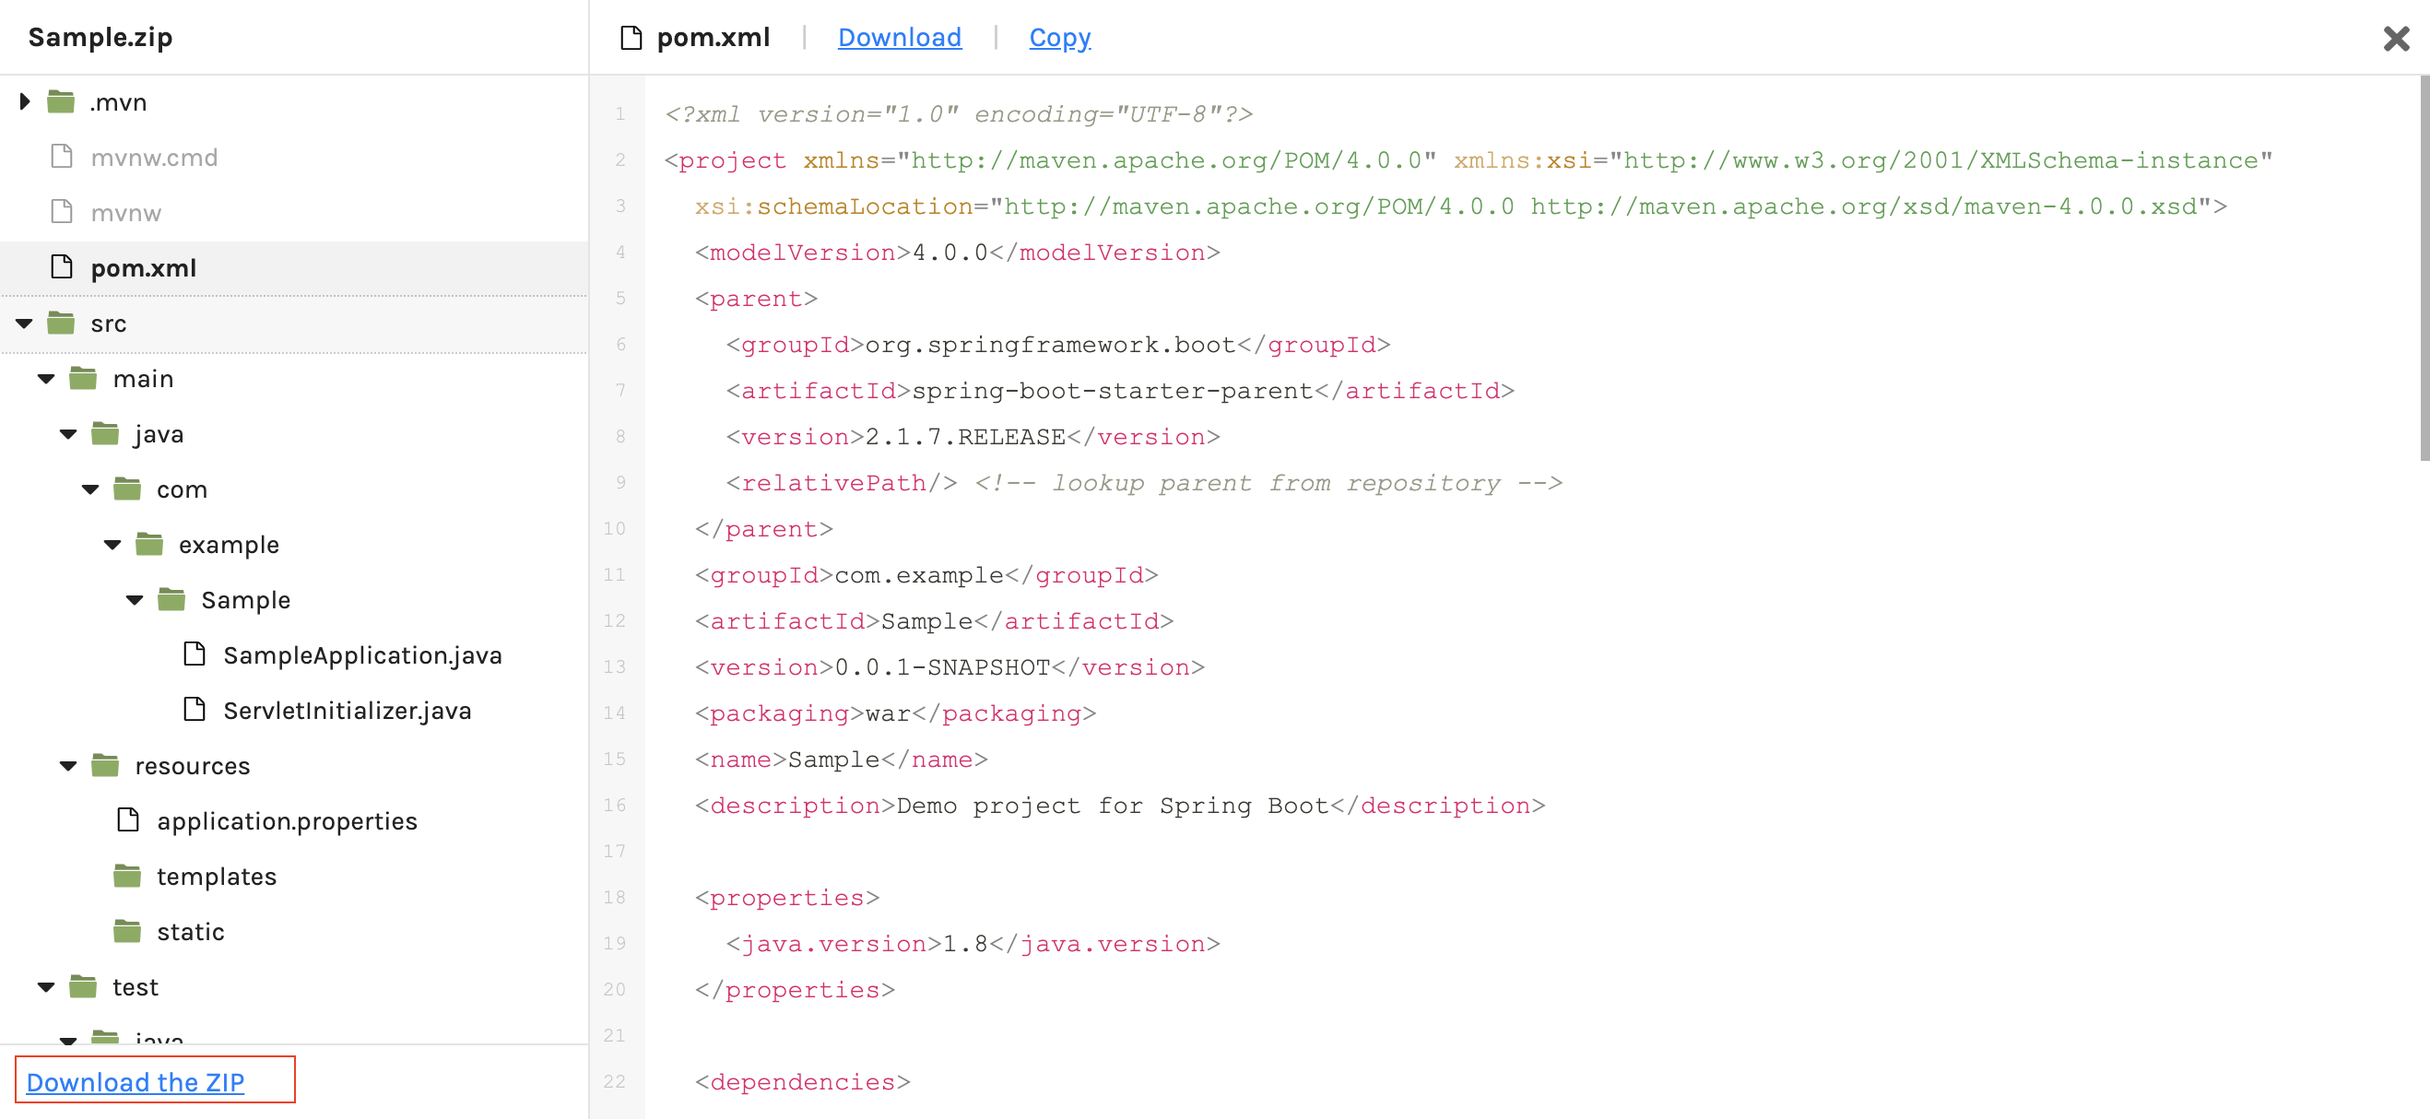Click the Copy link in header
Image resolution: width=2430 pixels, height=1119 pixels.
1059,38
